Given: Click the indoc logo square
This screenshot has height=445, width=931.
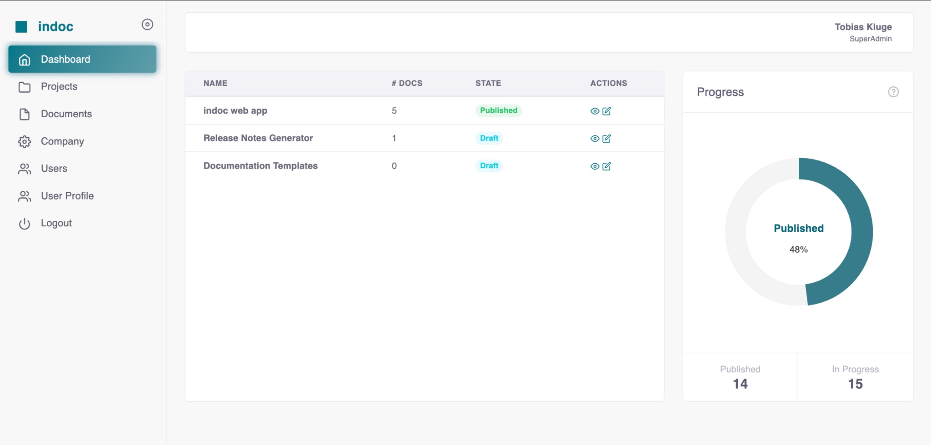Looking at the screenshot, I should pos(21,26).
